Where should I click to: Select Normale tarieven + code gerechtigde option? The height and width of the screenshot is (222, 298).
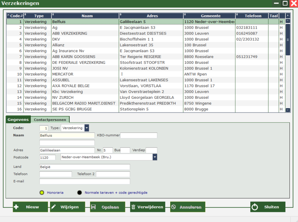(x=80, y=193)
